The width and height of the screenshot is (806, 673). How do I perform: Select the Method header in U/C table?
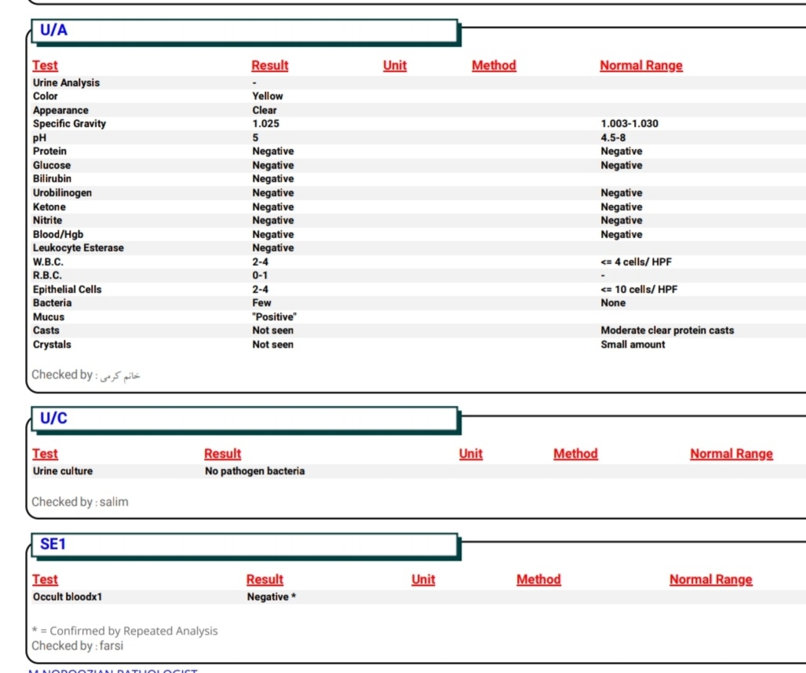[x=575, y=454]
